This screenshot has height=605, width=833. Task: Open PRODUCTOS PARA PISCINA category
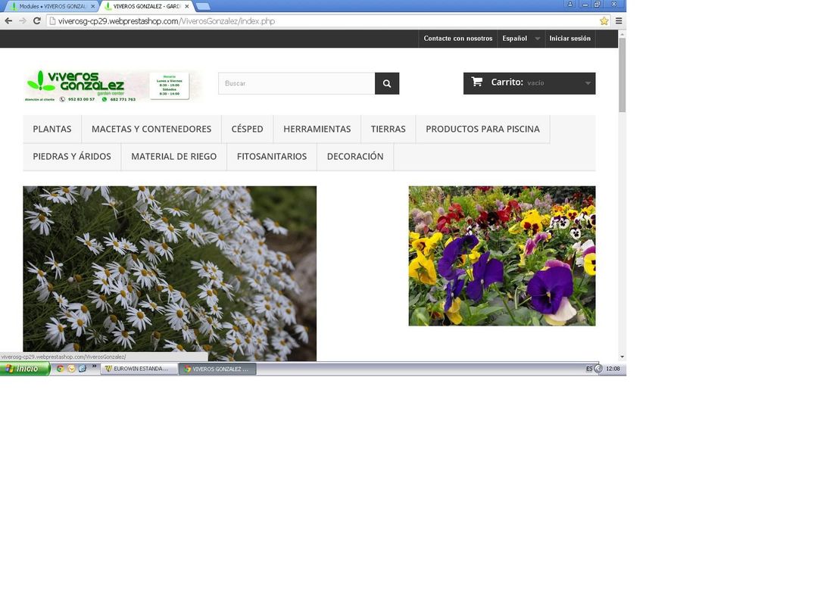pyautogui.click(x=482, y=129)
